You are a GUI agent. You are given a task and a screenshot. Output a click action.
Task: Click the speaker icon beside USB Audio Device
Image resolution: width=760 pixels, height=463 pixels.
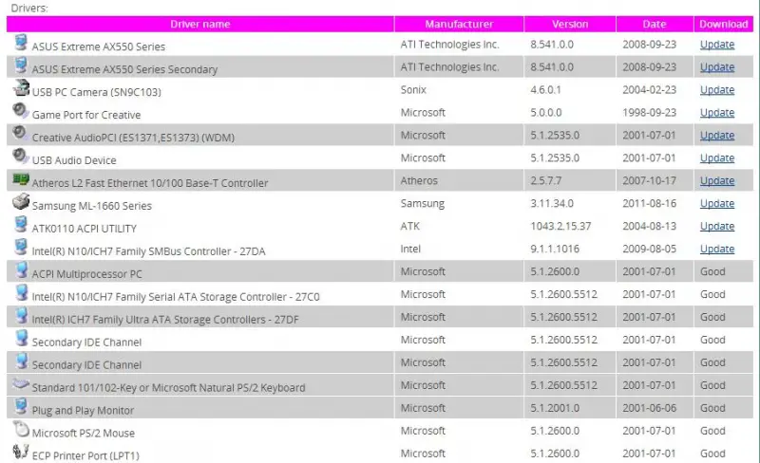[20, 156]
